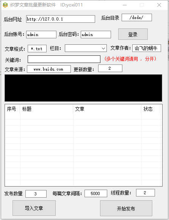The width and height of the screenshot is (169, 220).
Task: Click the 线程数量 input field
Action: pos(146,193)
